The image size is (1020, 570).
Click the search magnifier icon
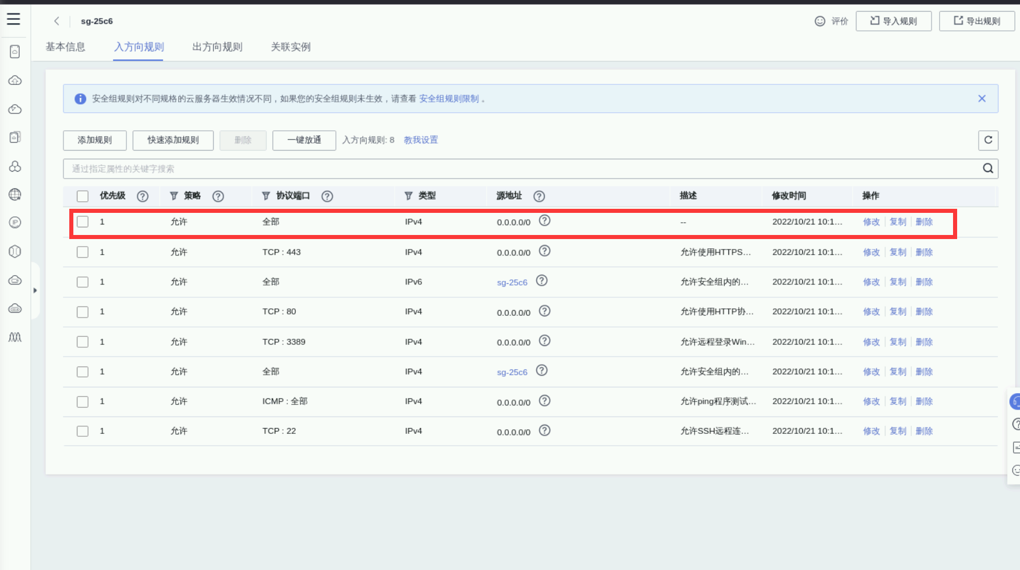coord(988,169)
